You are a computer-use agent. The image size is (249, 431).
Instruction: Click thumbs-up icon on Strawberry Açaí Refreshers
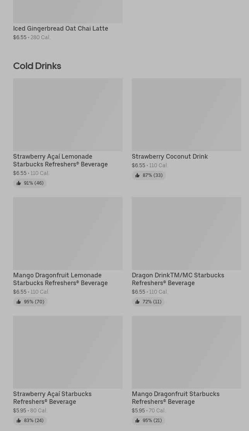coord(19,421)
